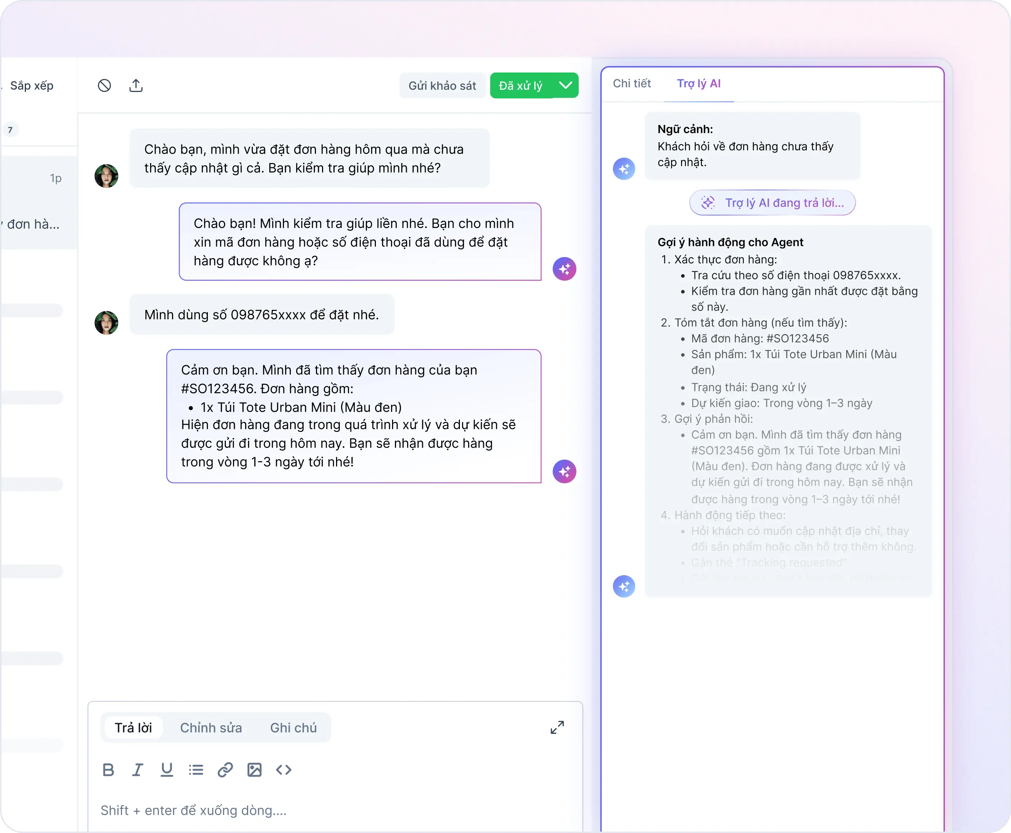The image size is (1011, 833).
Task: Click the 'Trạng thái: Đang xử lý' line
Action: (749, 387)
